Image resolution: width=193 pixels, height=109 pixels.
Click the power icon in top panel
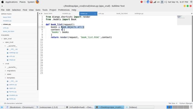click(191, 2)
